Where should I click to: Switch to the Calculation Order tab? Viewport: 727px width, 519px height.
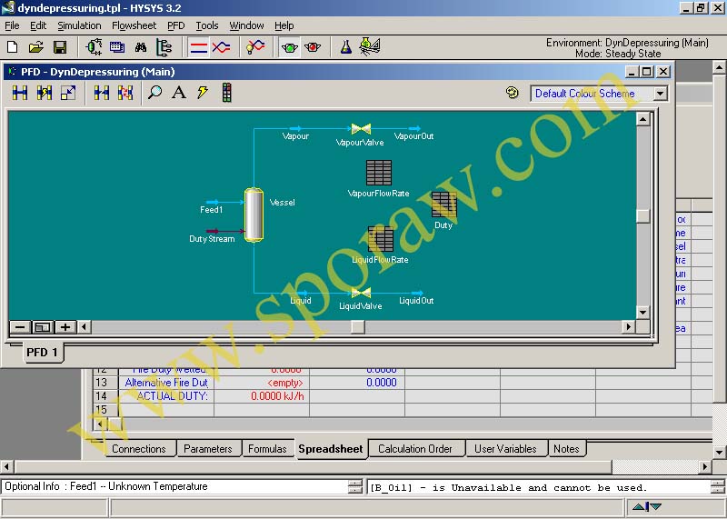(414, 448)
